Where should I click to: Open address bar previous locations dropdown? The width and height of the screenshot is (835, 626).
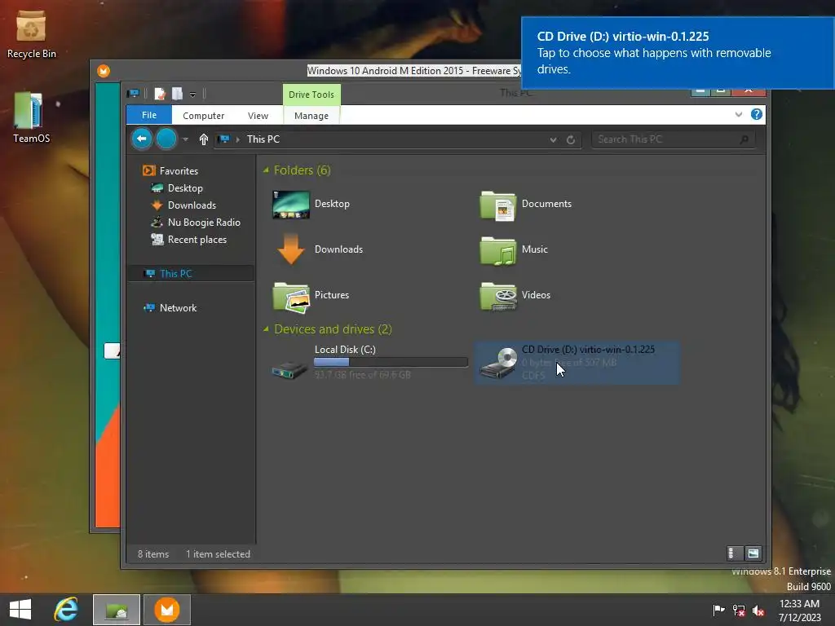click(554, 139)
